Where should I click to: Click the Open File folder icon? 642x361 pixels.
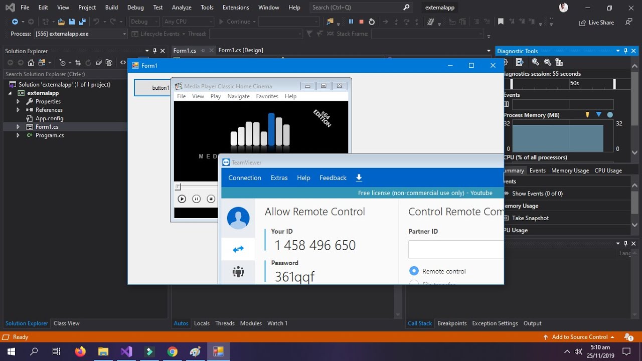click(x=61, y=22)
